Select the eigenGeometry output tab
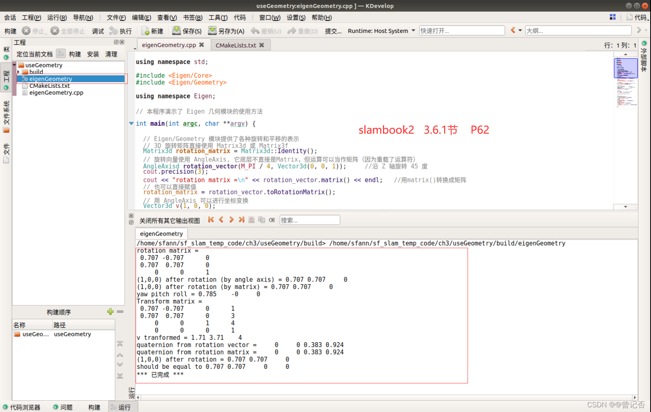Screen dimensions: 651x412 161,234
